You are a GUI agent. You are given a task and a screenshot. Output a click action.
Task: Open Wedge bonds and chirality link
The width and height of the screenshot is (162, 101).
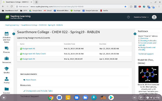click(x=147, y=48)
